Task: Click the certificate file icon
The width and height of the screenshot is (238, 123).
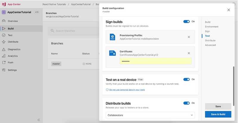Action: point(112,53)
